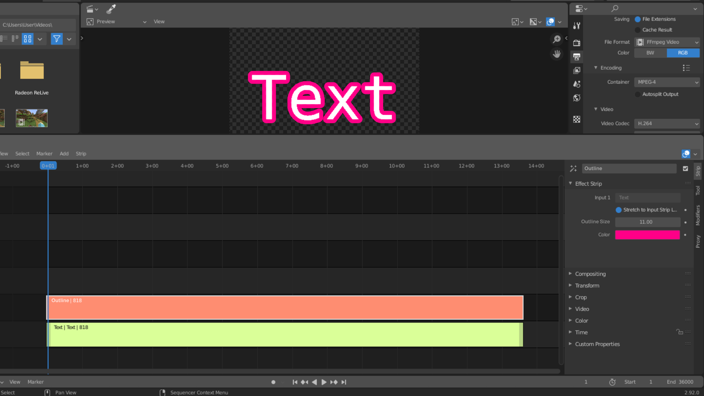
Task: Animate the Outline Size property dot
Action: click(685, 222)
